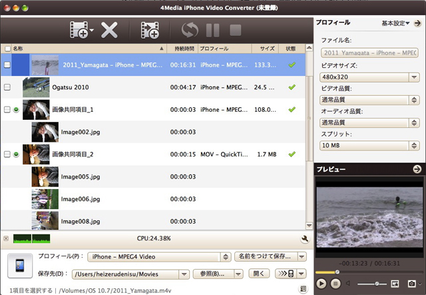Click the 画像共同項目_1 status checkmark
Image resolution: width=426 pixels, height=295 pixels.
click(x=292, y=109)
